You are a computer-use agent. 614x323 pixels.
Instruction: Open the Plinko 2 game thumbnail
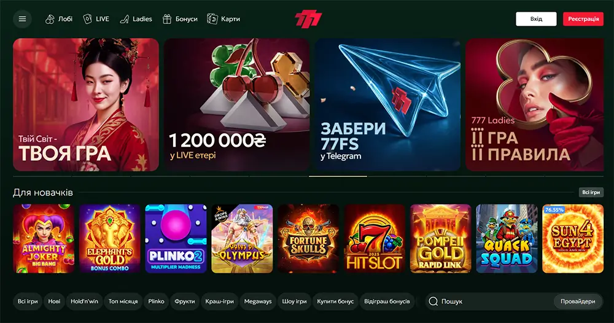coord(176,238)
